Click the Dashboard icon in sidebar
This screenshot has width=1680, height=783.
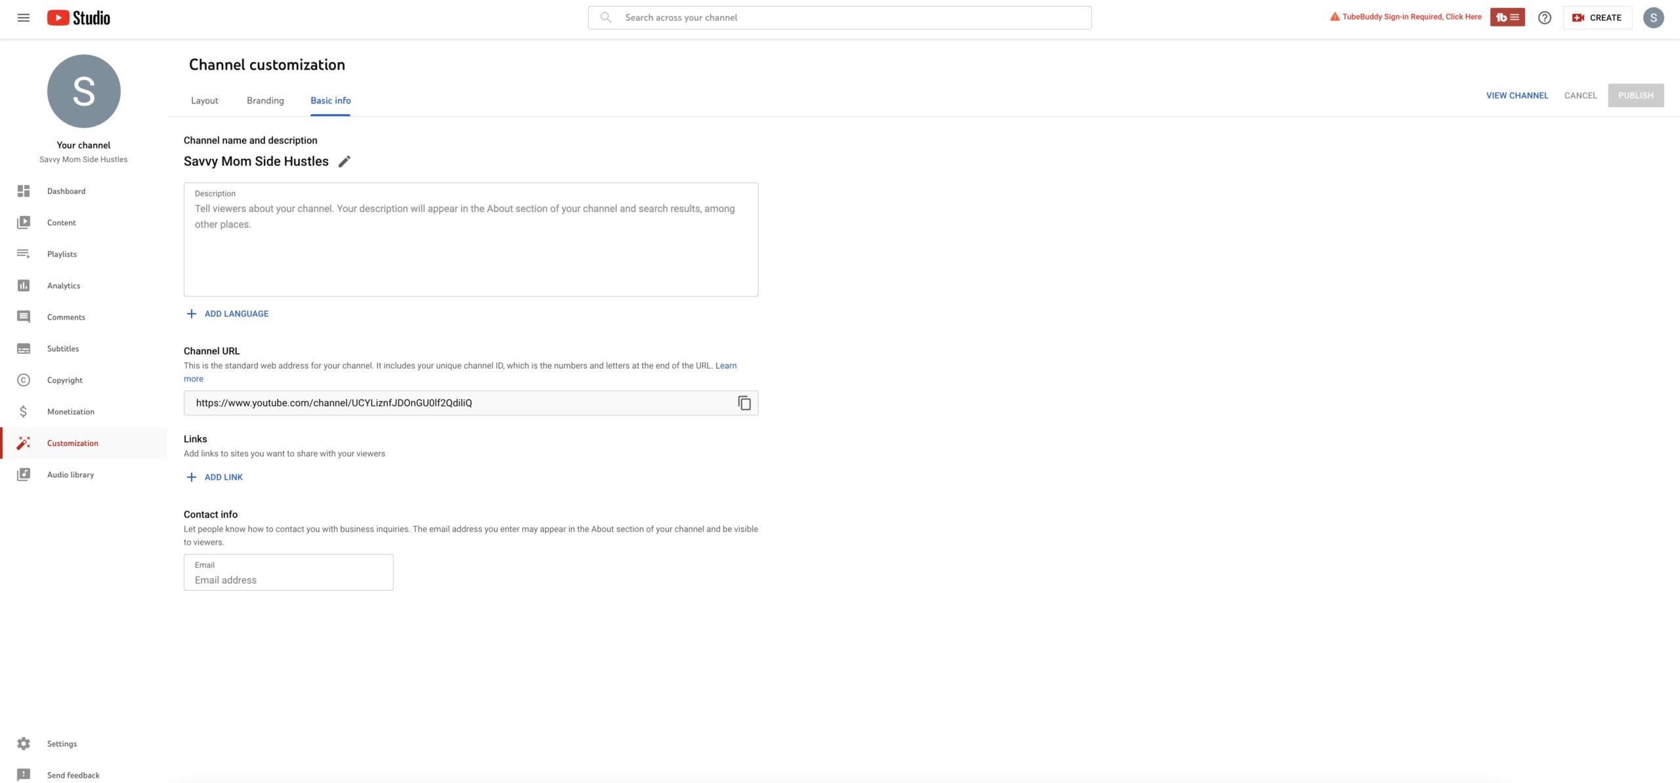[x=24, y=191]
